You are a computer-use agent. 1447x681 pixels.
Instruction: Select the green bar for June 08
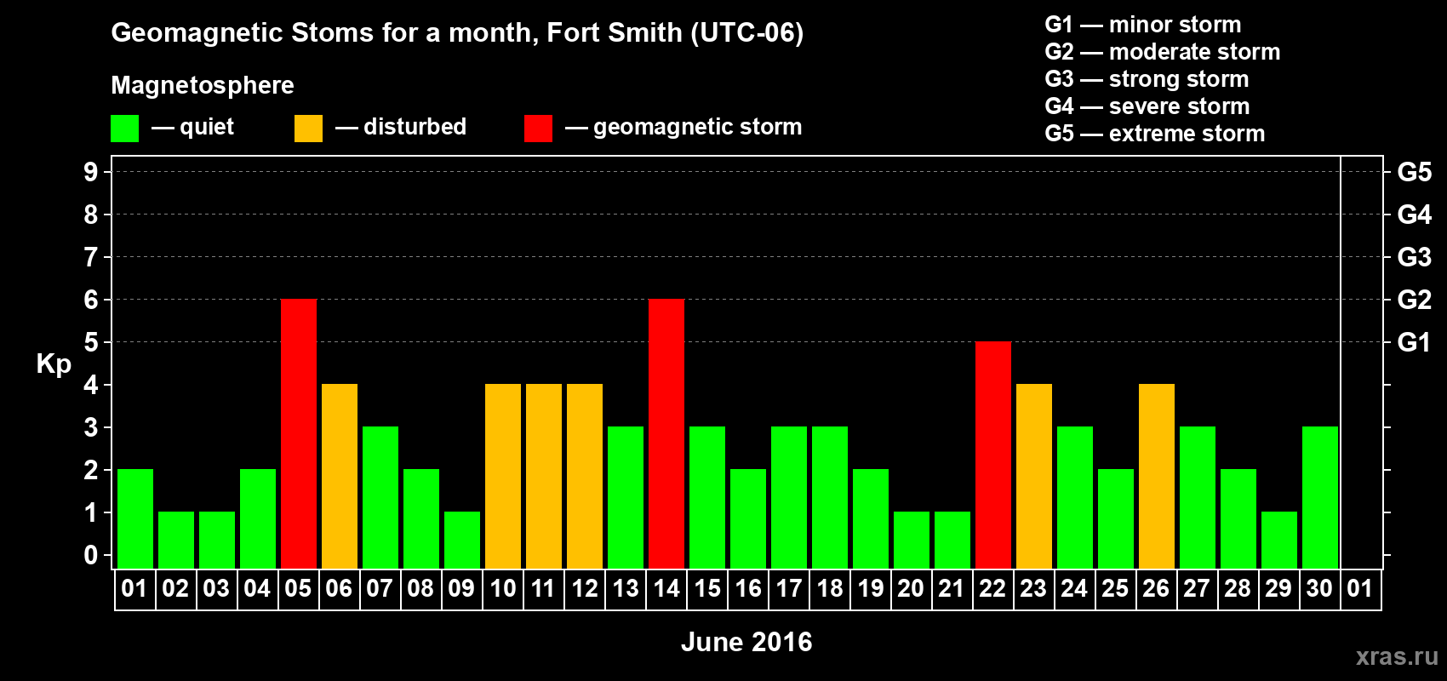tap(421, 519)
